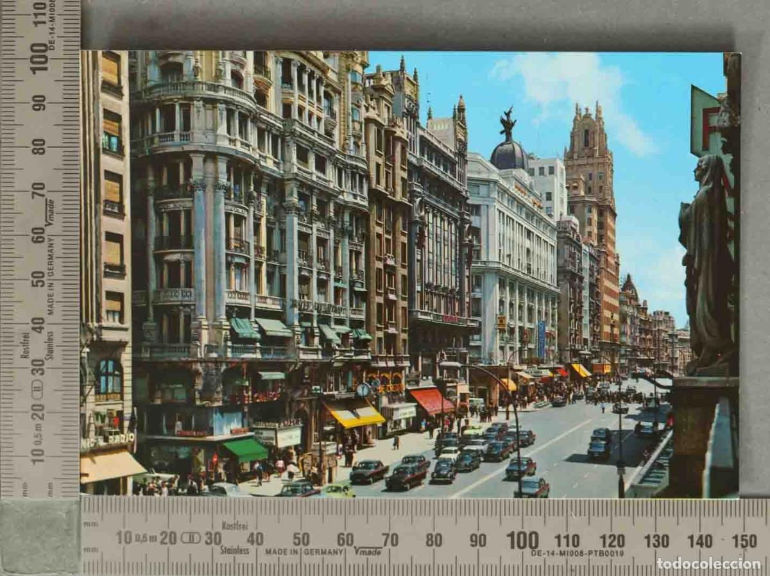This screenshot has height=576, width=770.
Task: Click the "150" mark on the bottom ruler
Action: tap(745, 541)
